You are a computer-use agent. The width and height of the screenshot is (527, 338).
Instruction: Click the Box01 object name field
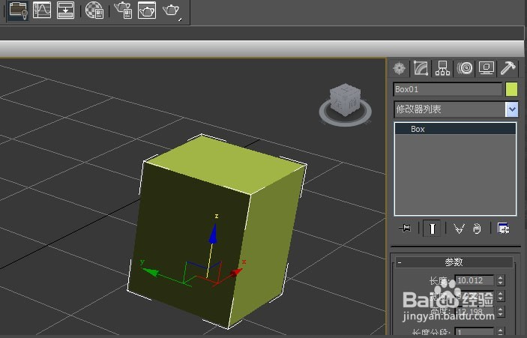click(x=448, y=90)
